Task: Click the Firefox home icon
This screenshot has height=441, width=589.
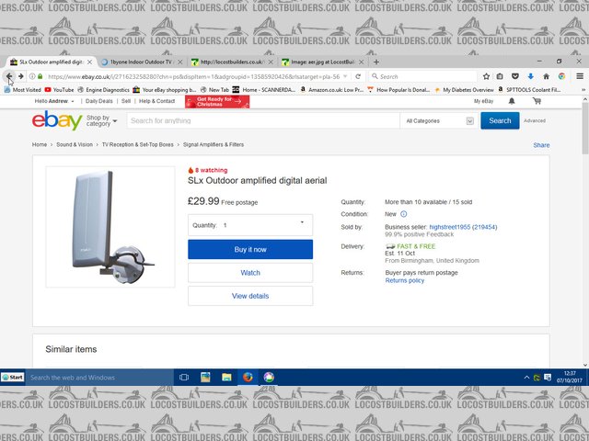Action: tap(546, 76)
